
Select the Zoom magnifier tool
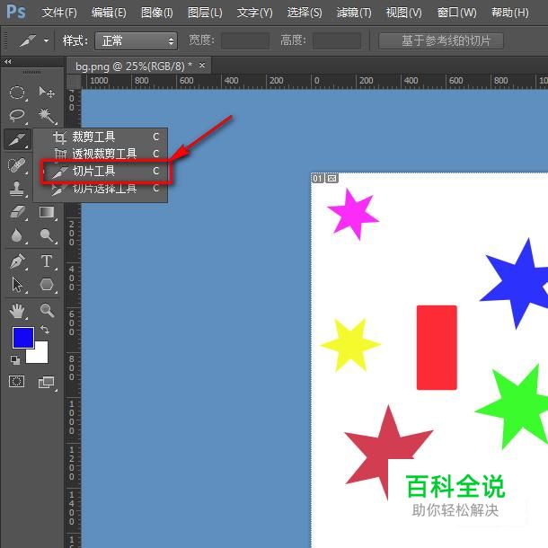tap(47, 310)
